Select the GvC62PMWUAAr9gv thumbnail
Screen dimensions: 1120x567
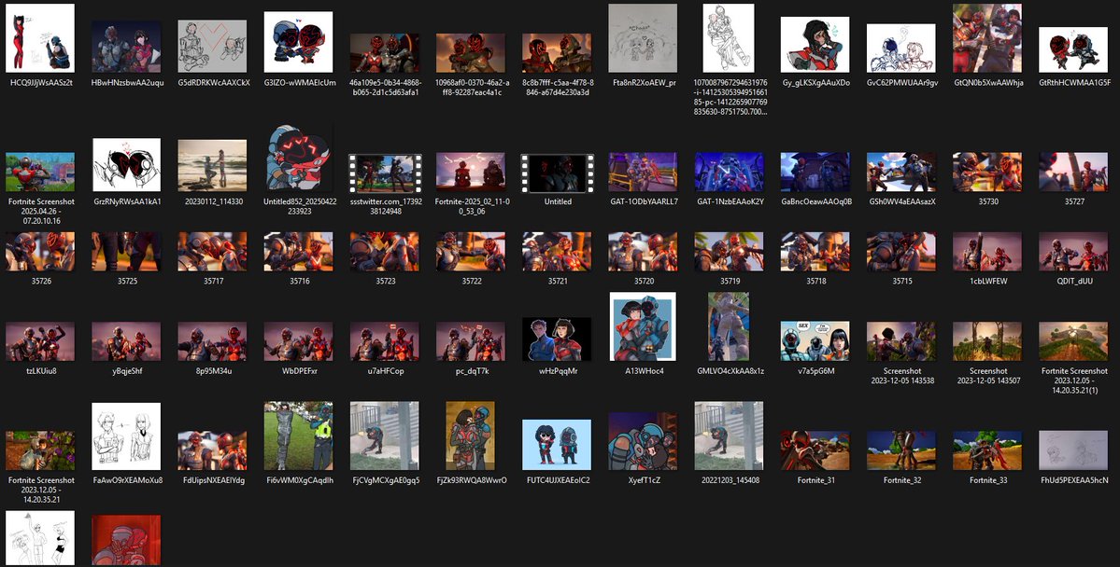click(x=901, y=48)
